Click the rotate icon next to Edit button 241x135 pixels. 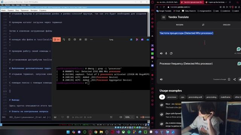click(x=64, y=39)
